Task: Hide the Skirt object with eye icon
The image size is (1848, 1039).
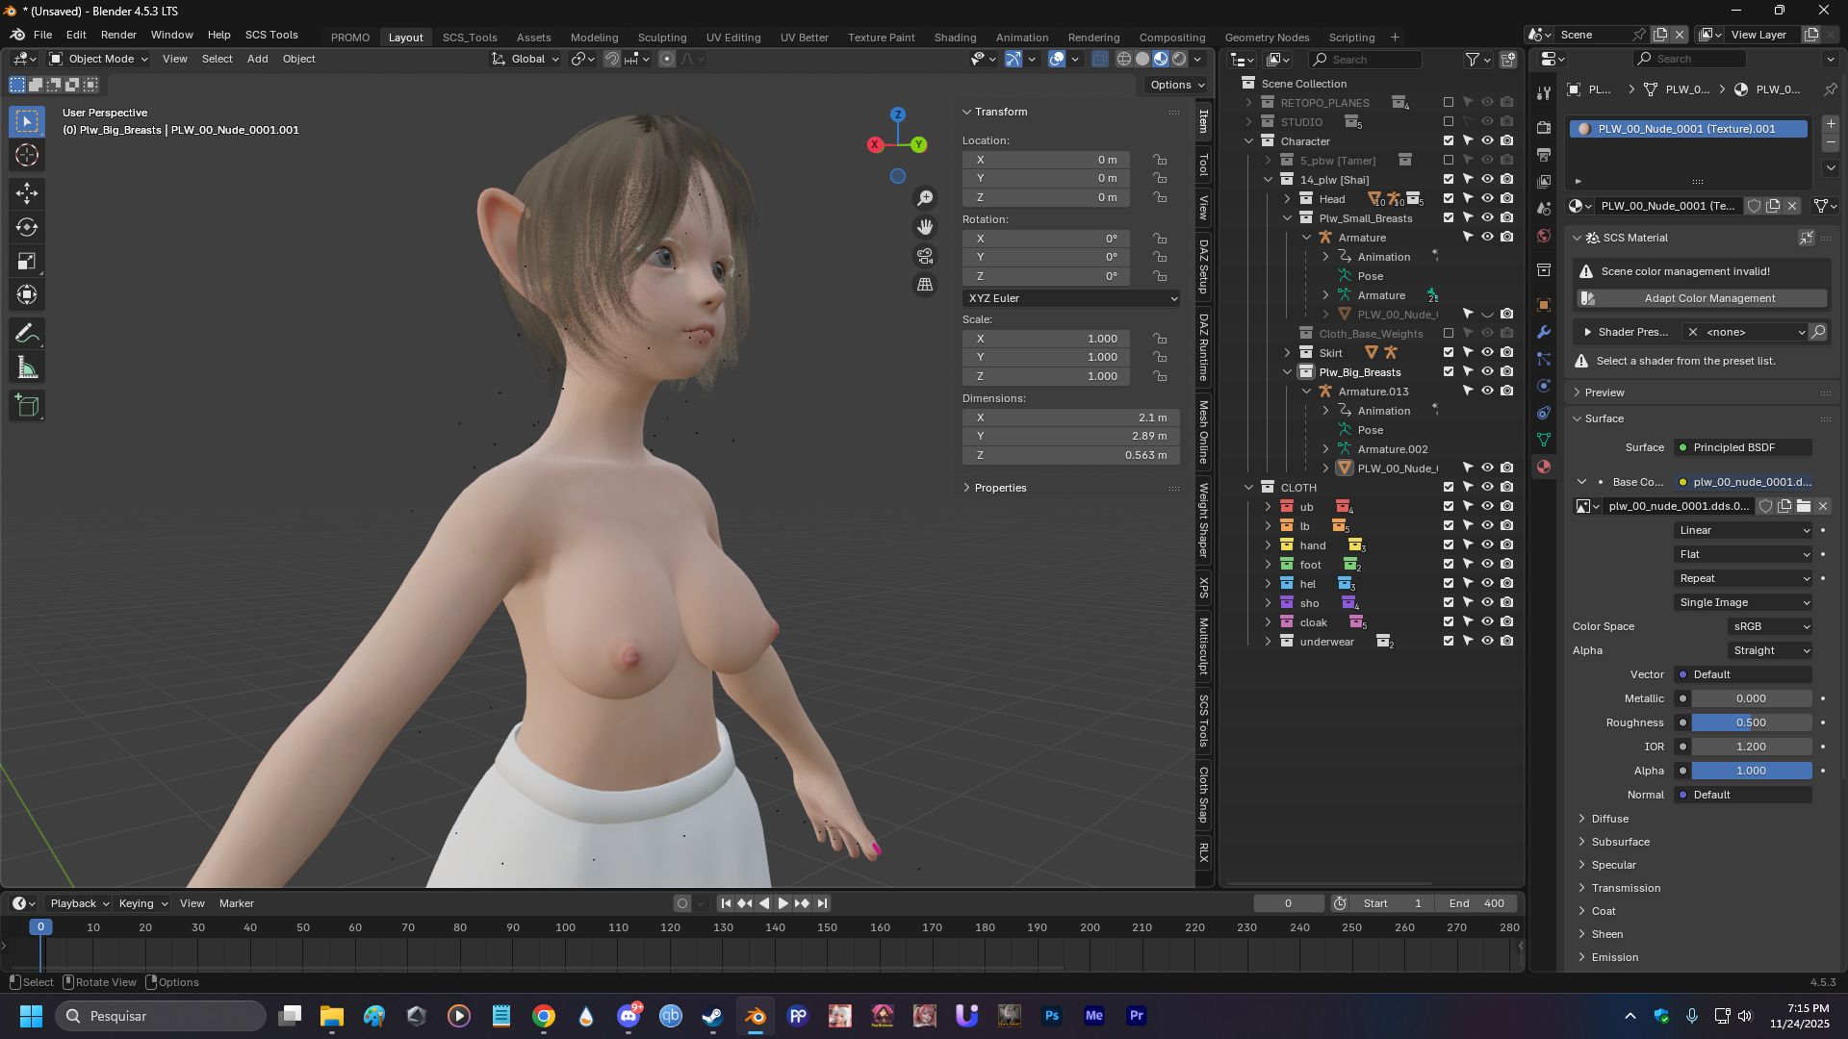Action: click(1487, 353)
